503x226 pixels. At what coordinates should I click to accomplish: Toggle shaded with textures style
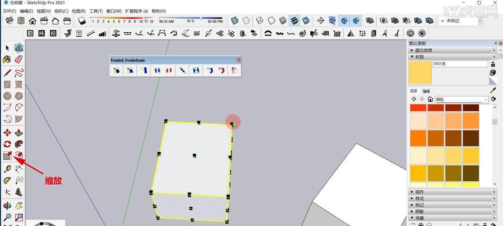(294, 21)
